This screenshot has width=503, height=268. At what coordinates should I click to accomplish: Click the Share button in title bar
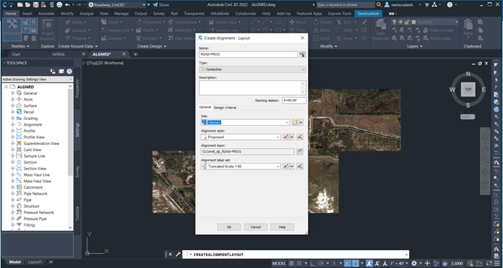pos(161,4)
